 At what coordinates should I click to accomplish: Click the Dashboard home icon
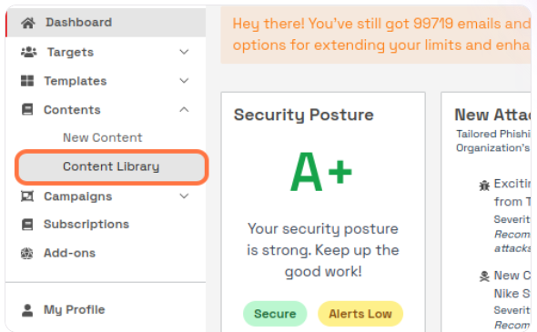[27, 23]
